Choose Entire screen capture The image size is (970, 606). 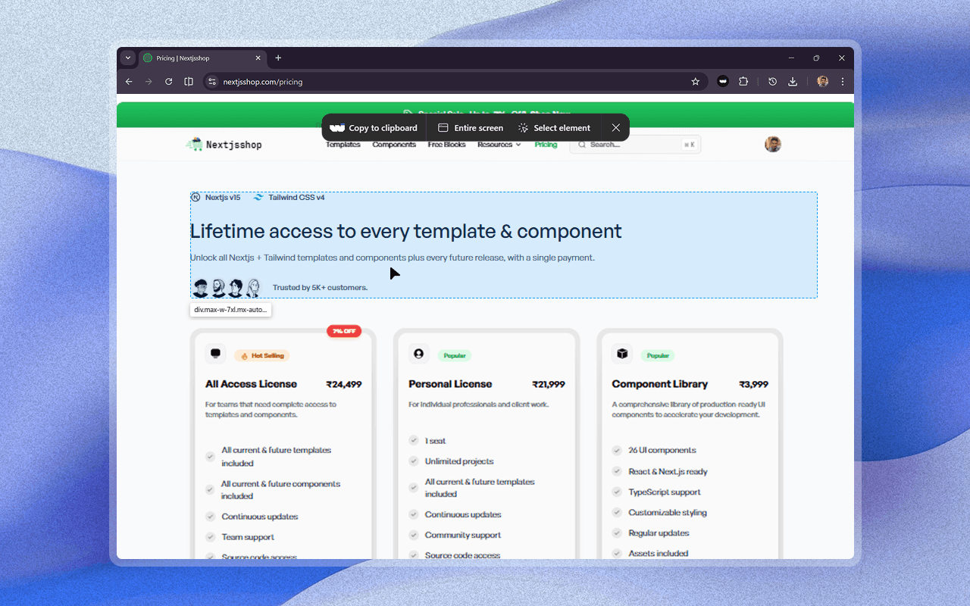tap(471, 128)
